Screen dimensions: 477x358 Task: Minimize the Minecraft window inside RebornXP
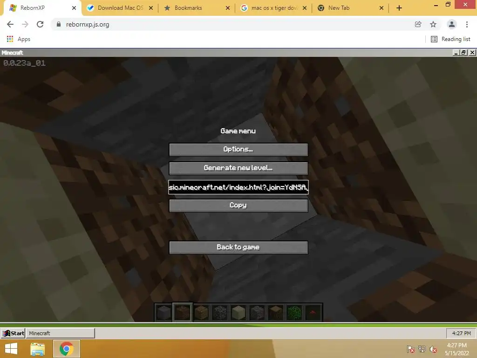[x=456, y=53]
